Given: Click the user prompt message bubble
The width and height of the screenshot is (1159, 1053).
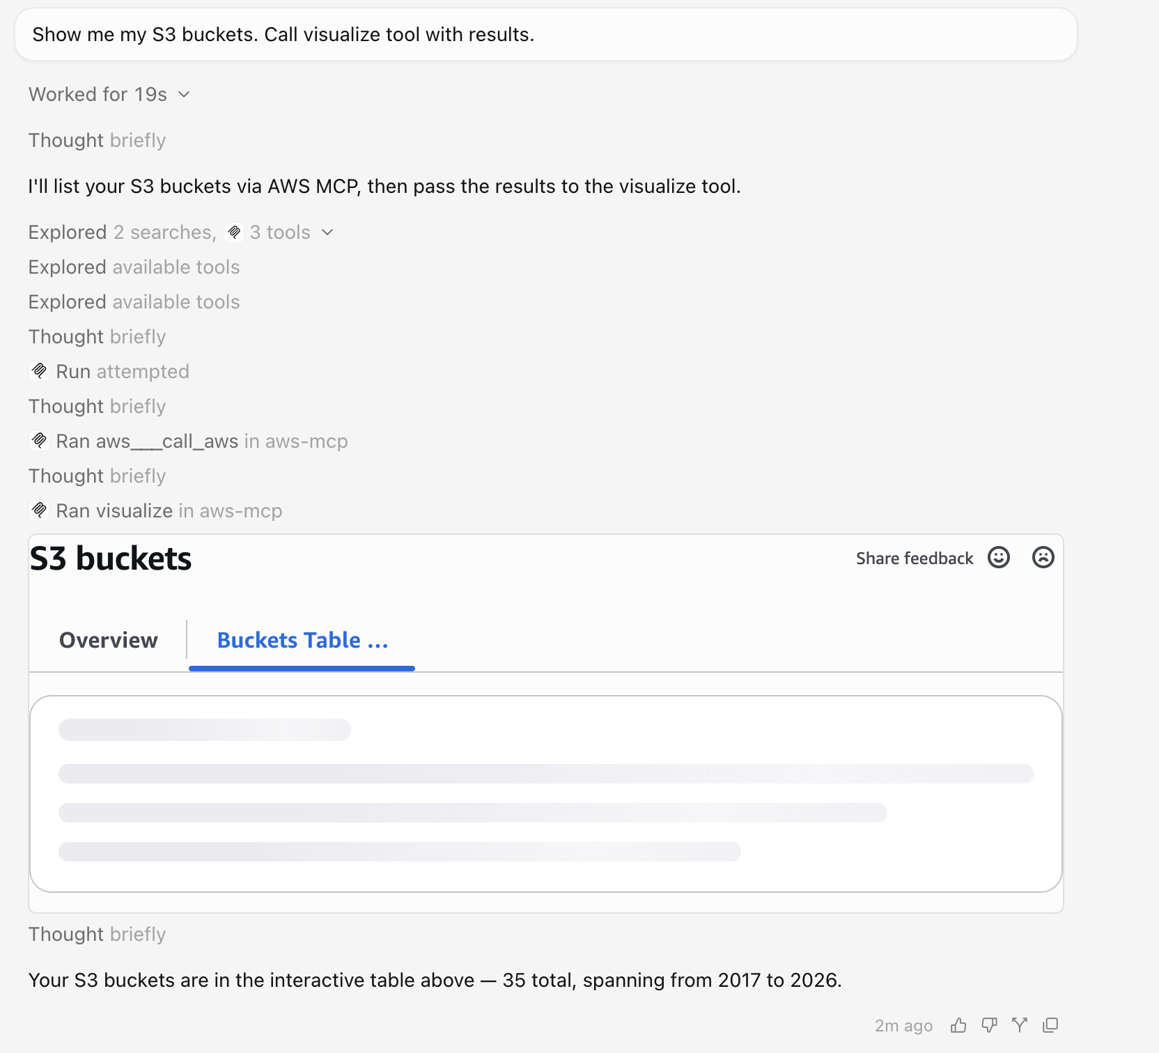Looking at the screenshot, I should pyautogui.click(x=546, y=34).
